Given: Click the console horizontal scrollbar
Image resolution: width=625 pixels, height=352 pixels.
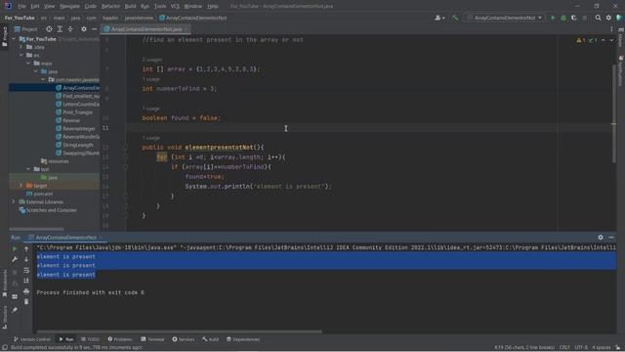Looking at the screenshot, I should [180, 331].
